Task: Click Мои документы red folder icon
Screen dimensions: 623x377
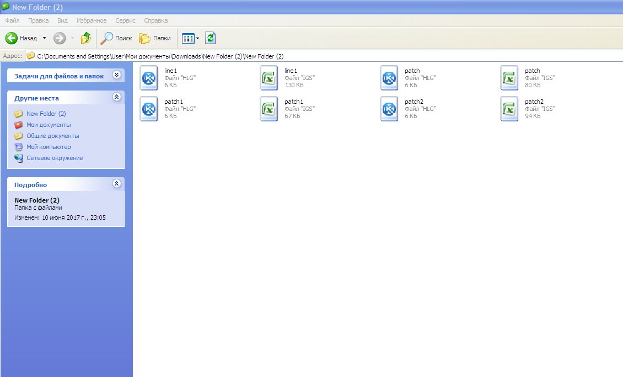Action: [19, 125]
